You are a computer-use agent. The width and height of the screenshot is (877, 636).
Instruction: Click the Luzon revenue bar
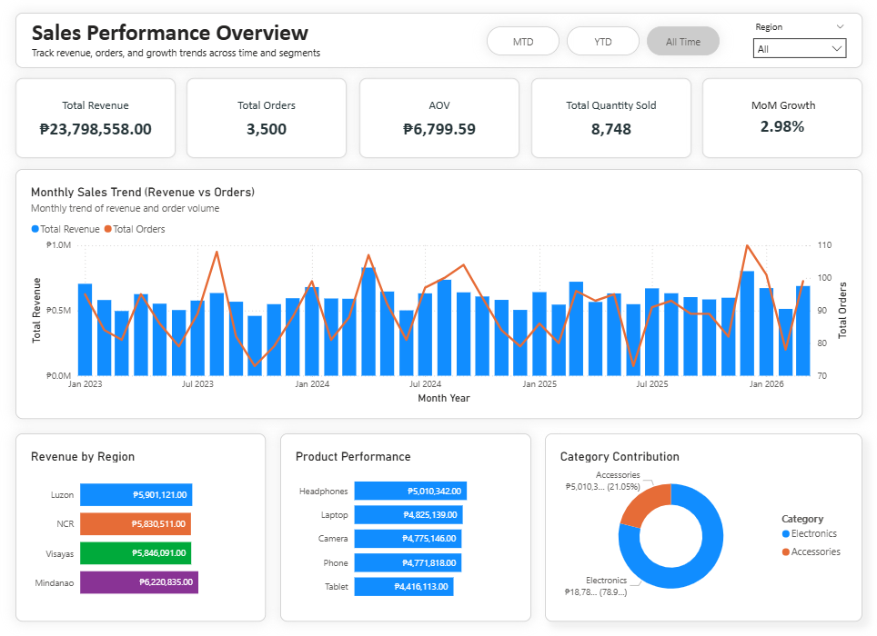[x=136, y=495]
